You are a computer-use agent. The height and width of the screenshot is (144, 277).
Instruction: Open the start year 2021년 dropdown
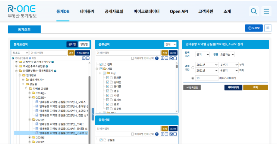click(x=207, y=65)
